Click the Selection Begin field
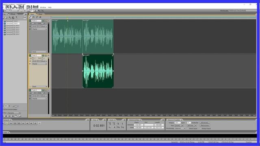This screenshot has width=260, height=146. 139,125
